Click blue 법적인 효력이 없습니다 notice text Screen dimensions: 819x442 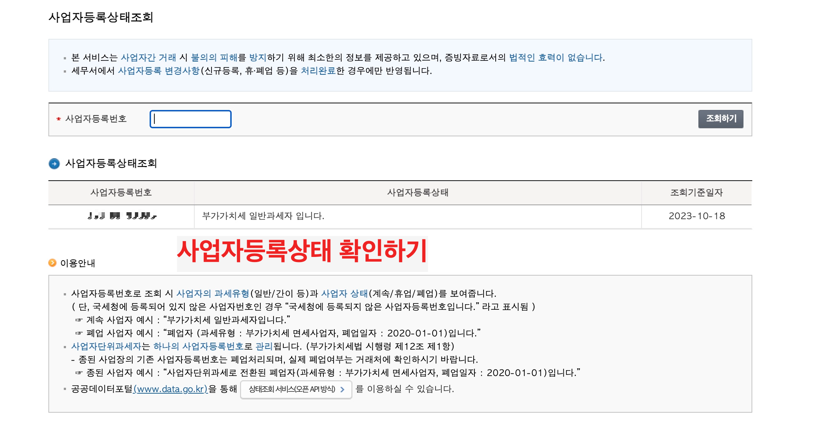coord(556,58)
